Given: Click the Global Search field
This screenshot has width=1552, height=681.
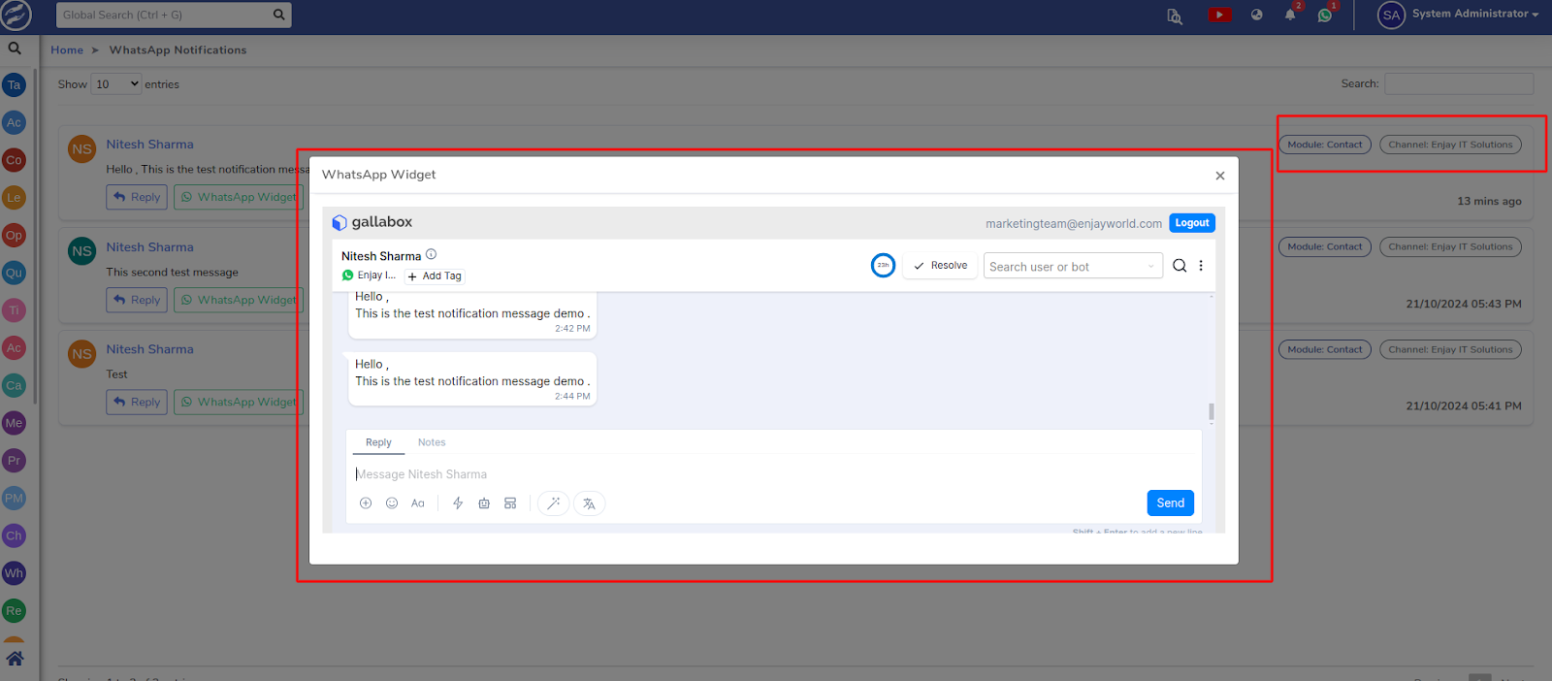Looking at the screenshot, I should [161, 15].
